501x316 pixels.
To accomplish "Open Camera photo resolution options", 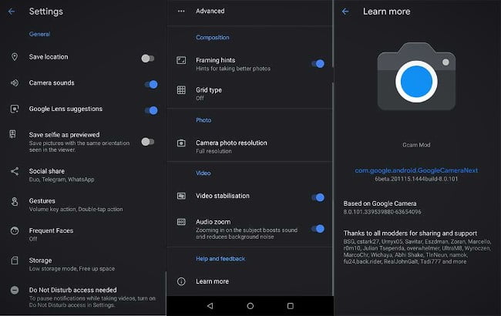I will [x=250, y=146].
